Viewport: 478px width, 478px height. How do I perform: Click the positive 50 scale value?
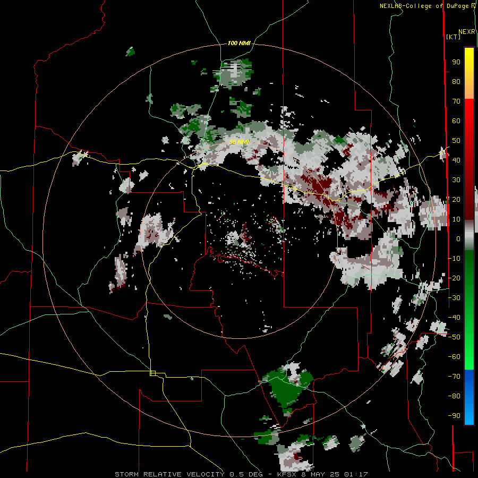[x=456, y=141]
